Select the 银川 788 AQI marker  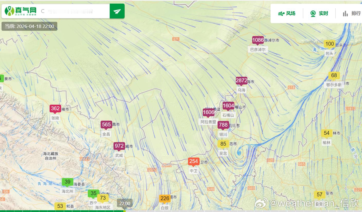pyautogui.click(x=223, y=125)
